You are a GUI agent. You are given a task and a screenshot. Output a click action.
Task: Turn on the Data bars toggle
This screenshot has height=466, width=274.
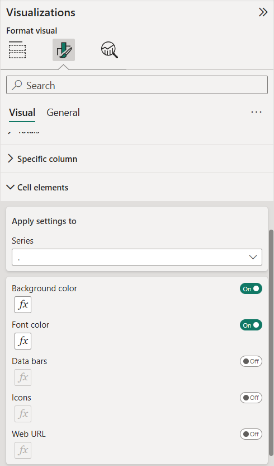(x=251, y=361)
